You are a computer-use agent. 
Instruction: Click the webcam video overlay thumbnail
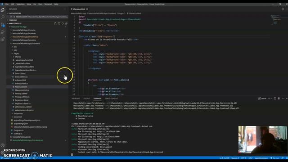263,139
